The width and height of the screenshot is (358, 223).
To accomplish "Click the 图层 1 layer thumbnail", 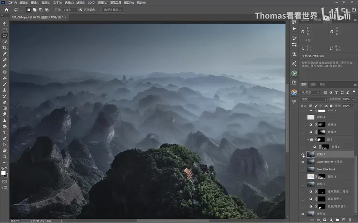I will point(311,184).
